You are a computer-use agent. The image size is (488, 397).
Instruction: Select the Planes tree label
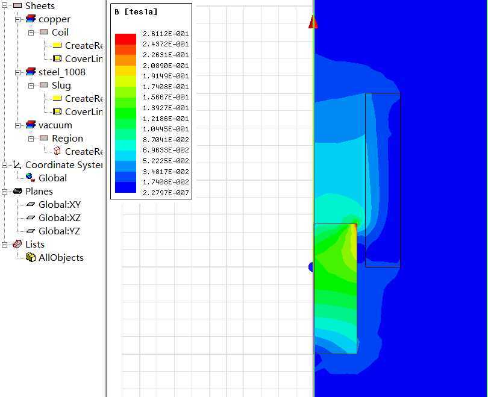[x=39, y=192]
